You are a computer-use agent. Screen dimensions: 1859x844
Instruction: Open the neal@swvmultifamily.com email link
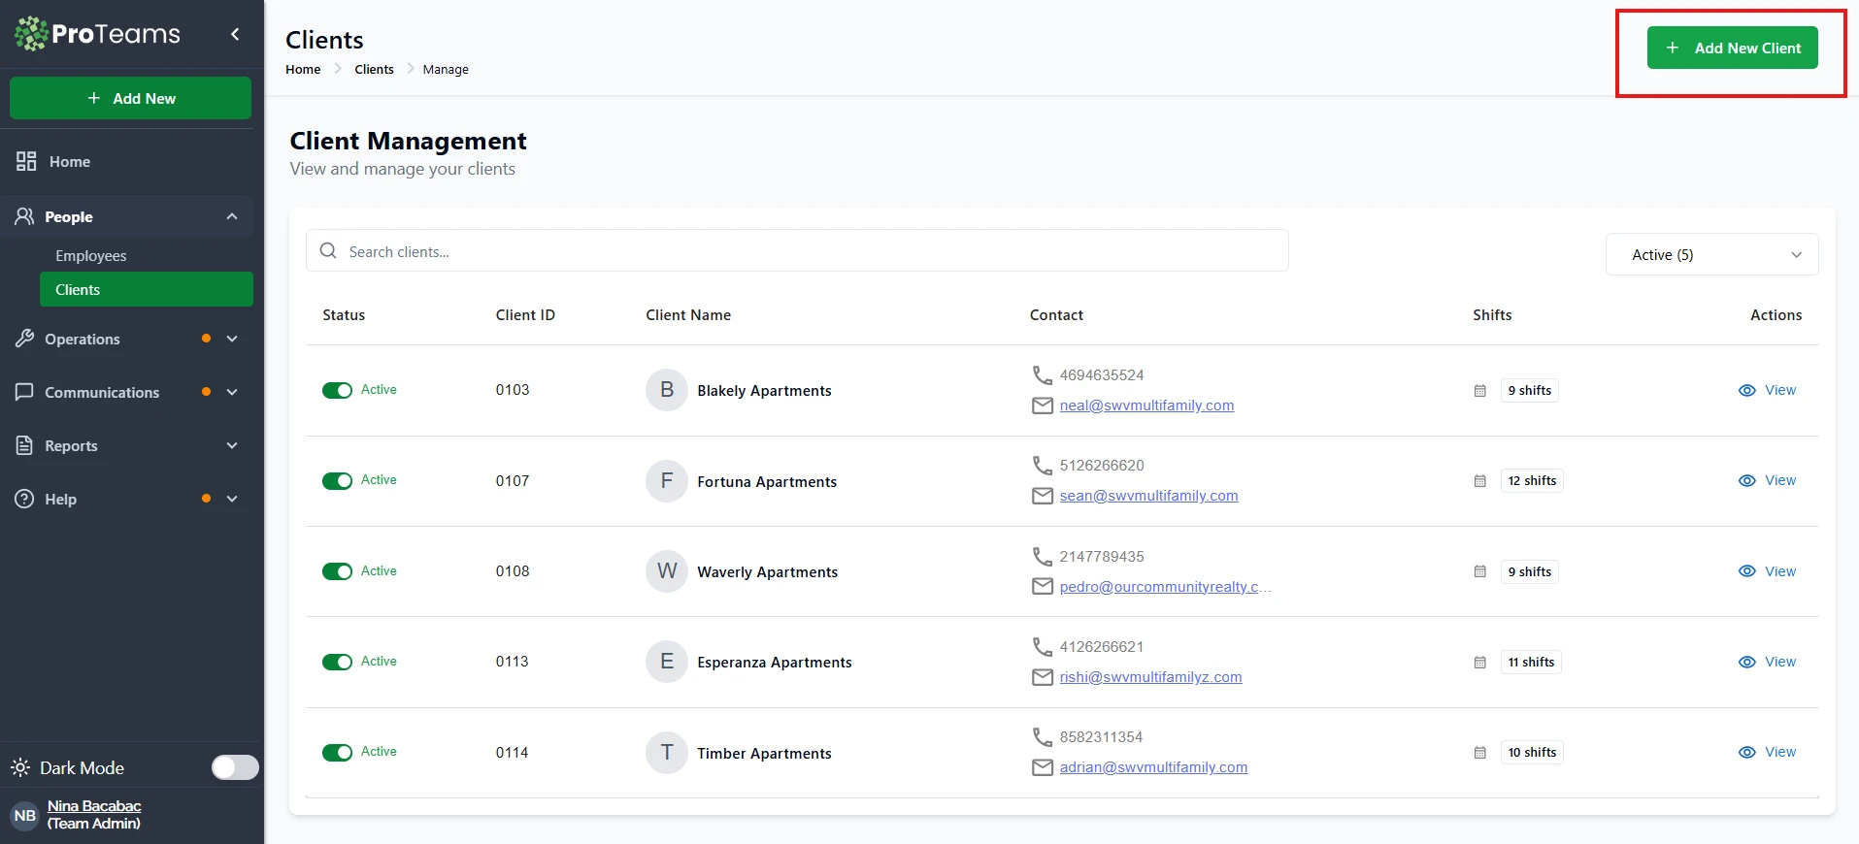pyautogui.click(x=1146, y=406)
